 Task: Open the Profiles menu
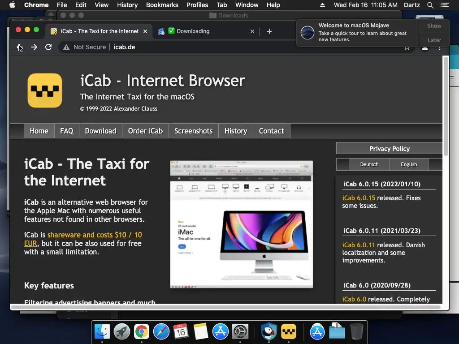pyautogui.click(x=197, y=5)
